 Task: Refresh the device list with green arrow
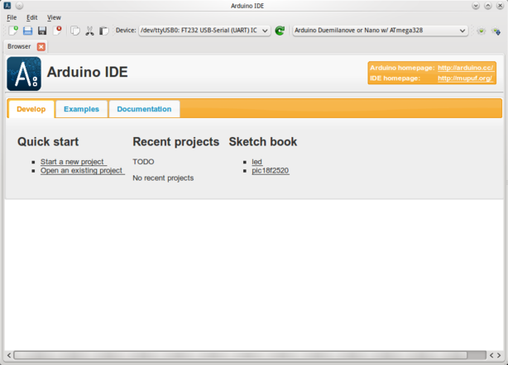280,31
